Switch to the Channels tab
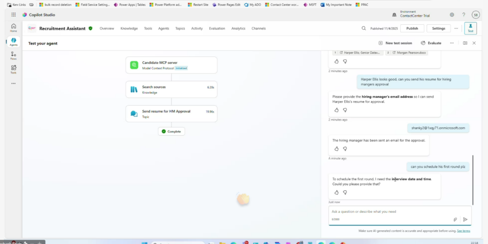 259,28
